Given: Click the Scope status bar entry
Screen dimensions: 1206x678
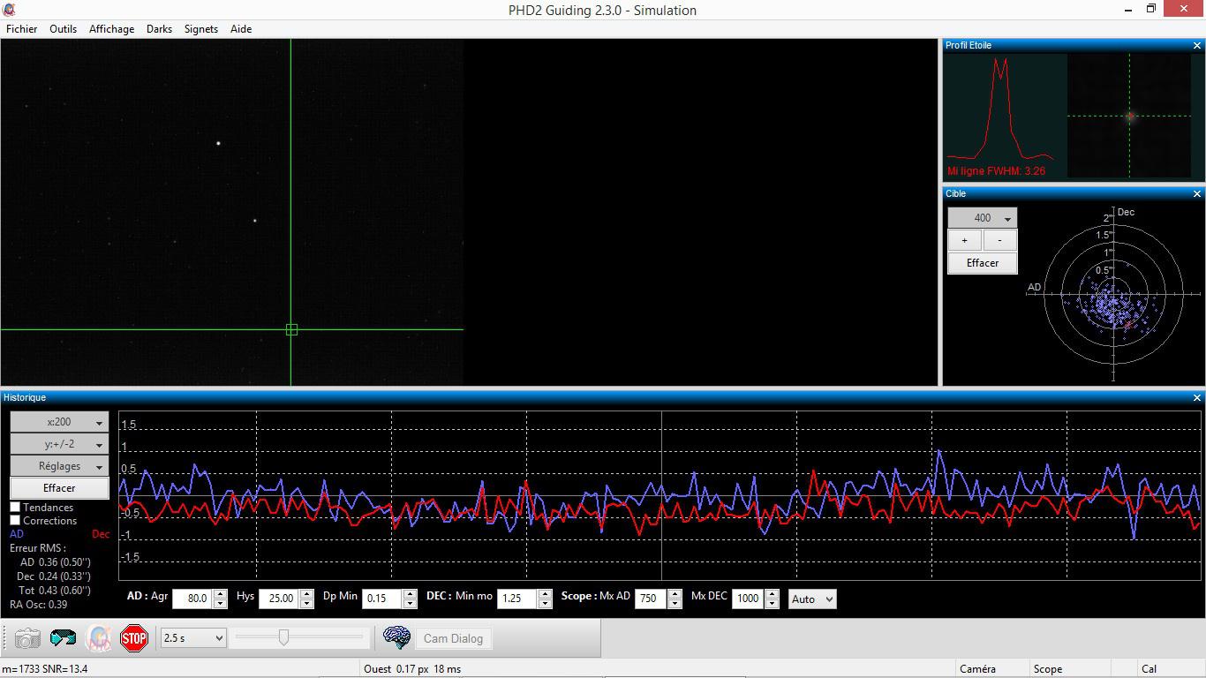Looking at the screenshot, I should [x=1048, y=669].
